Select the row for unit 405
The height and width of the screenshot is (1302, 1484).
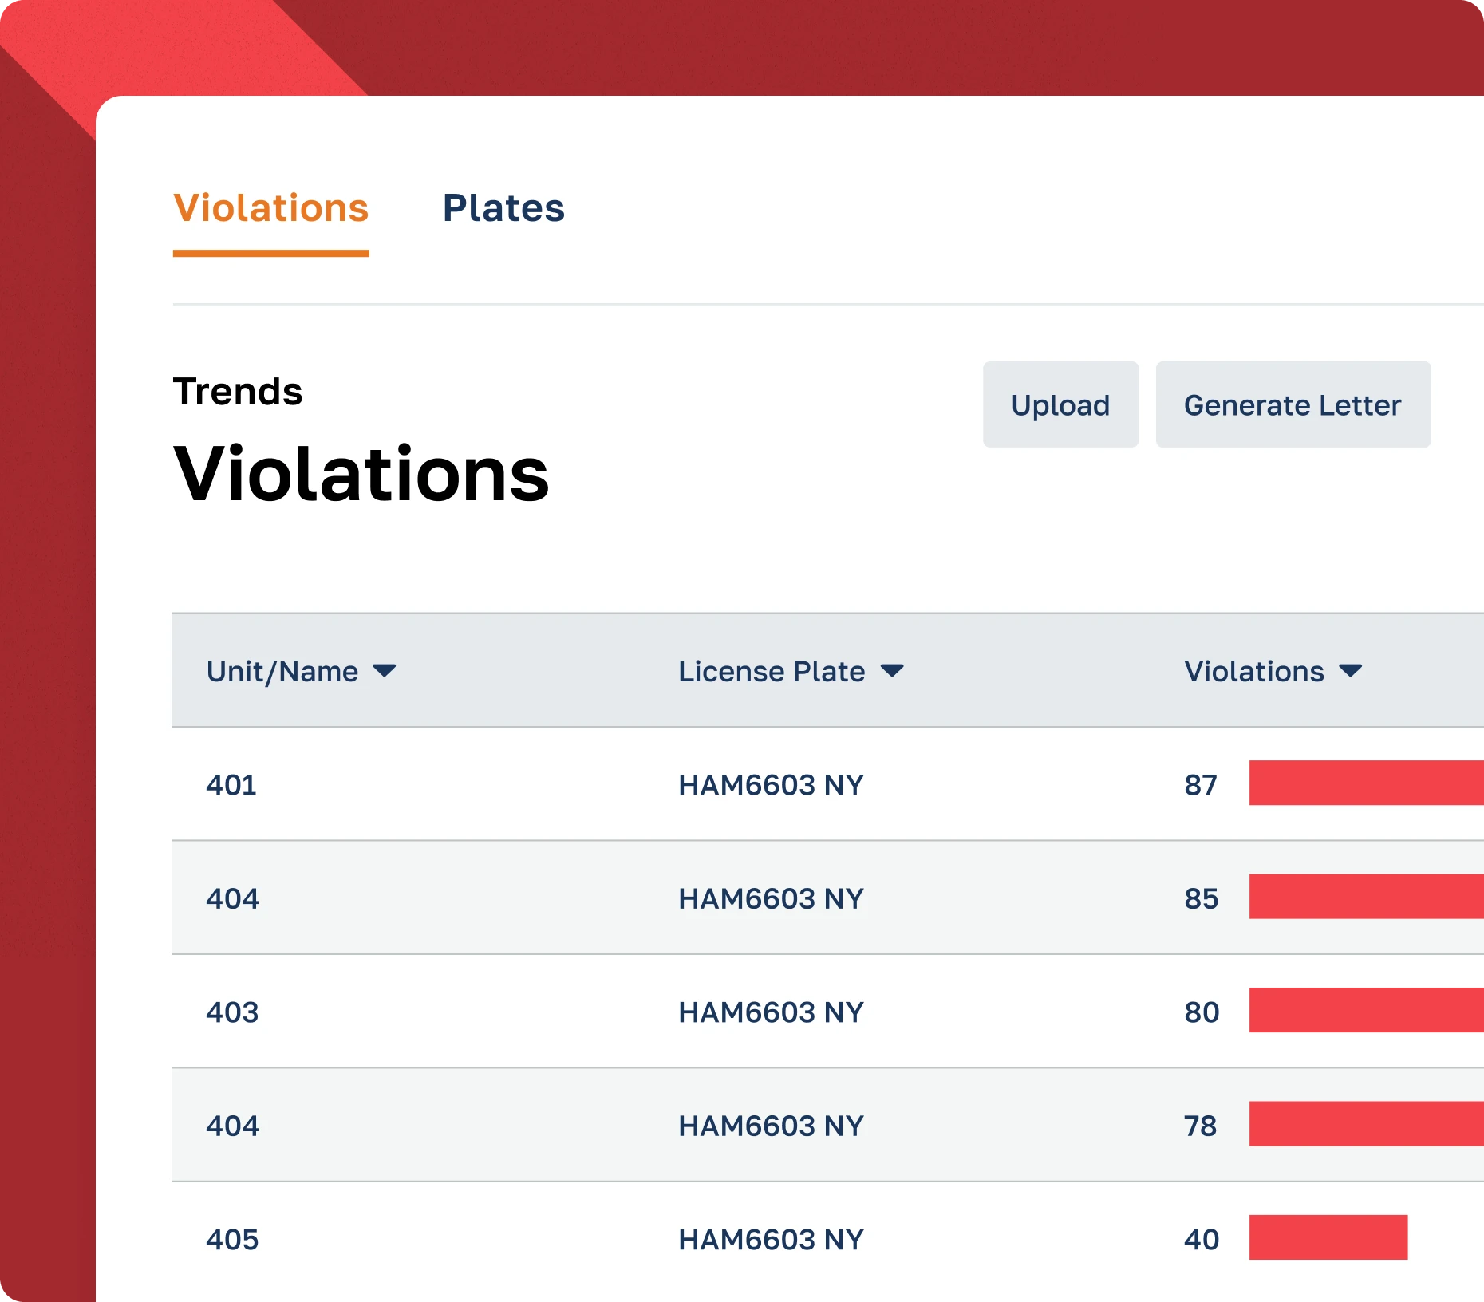pos(232,1239)
